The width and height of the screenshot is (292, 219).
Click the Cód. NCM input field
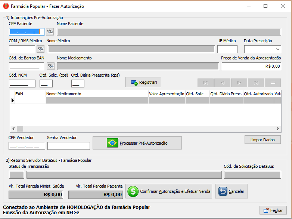point(22,83)
